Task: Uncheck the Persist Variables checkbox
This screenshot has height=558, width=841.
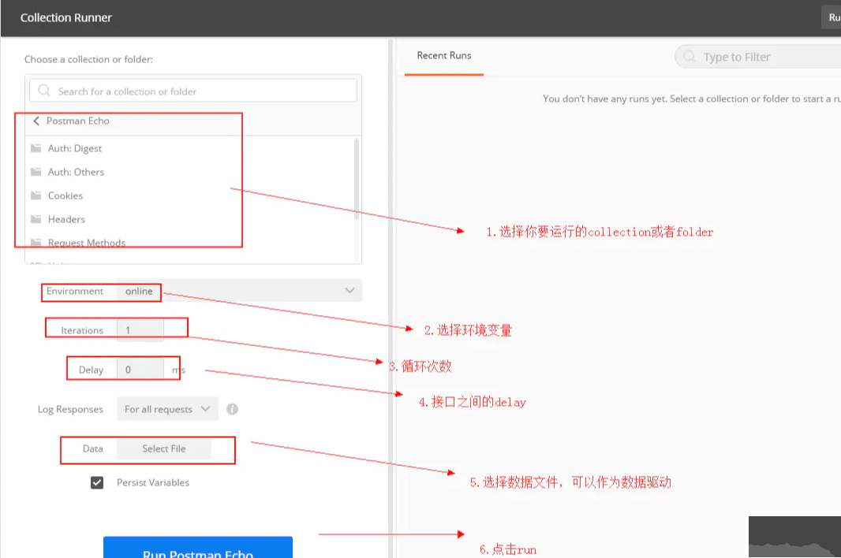Action: click(x=96, y=482)
